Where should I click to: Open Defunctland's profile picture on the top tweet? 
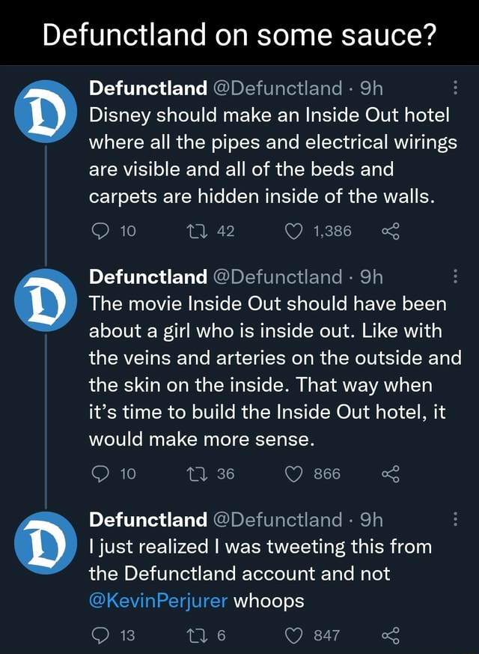(x=46, y=112)
